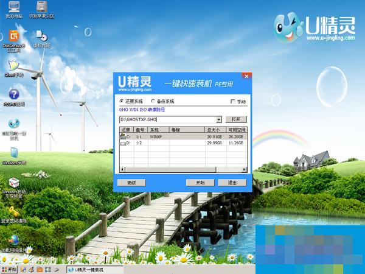Select the 还原系统 radio option

point(131,101)
